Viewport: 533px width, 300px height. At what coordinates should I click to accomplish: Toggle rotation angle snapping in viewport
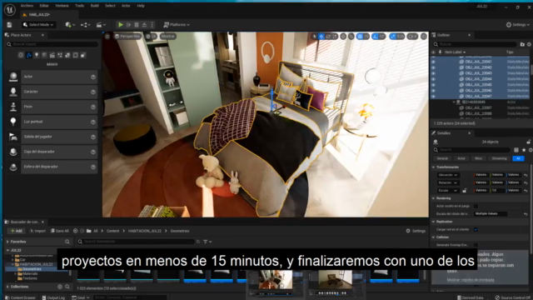[x=376, y=36]
